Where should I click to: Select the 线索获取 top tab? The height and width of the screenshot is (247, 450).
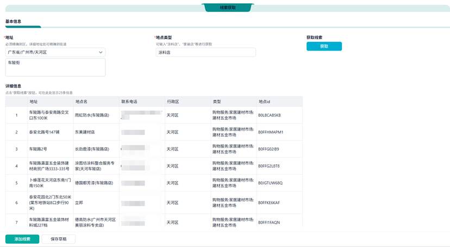click(228, 8)
